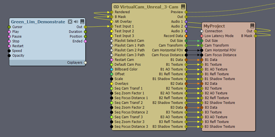Image resolution: width=275 pixels, height=137 pixels.
Task: Click the Record Data output pin
Action: [186, 36]
